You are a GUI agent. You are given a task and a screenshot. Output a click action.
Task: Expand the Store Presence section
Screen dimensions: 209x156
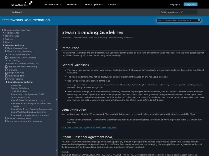4,36
